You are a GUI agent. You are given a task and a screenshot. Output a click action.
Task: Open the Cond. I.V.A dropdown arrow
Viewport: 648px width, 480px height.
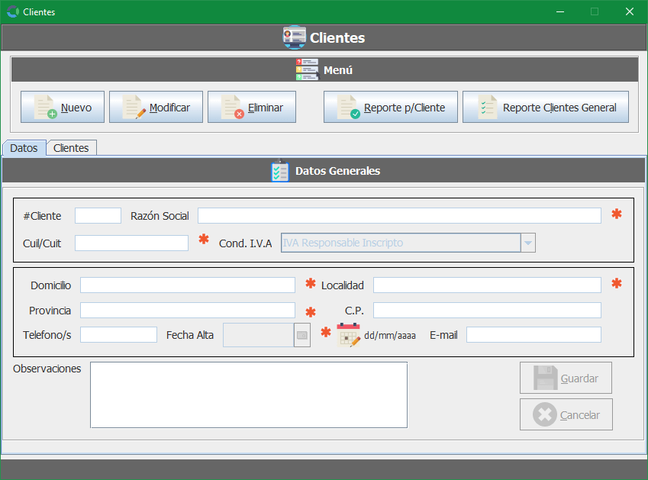pos(527,243)
